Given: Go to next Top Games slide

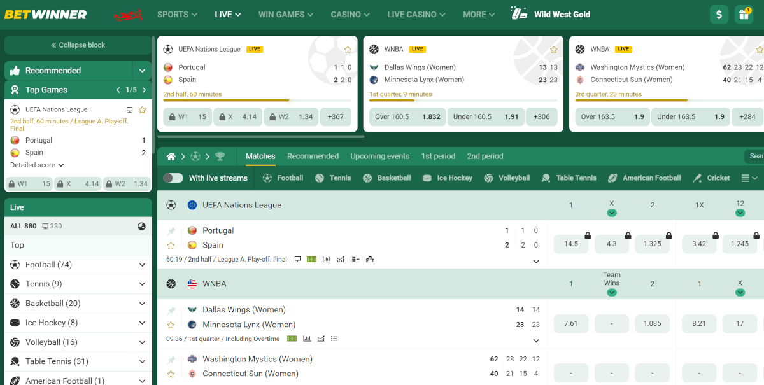Looking at the screenshot, I should point(143,90).
